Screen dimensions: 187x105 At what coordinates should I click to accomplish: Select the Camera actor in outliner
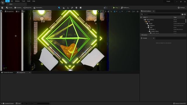click(152, 26)
